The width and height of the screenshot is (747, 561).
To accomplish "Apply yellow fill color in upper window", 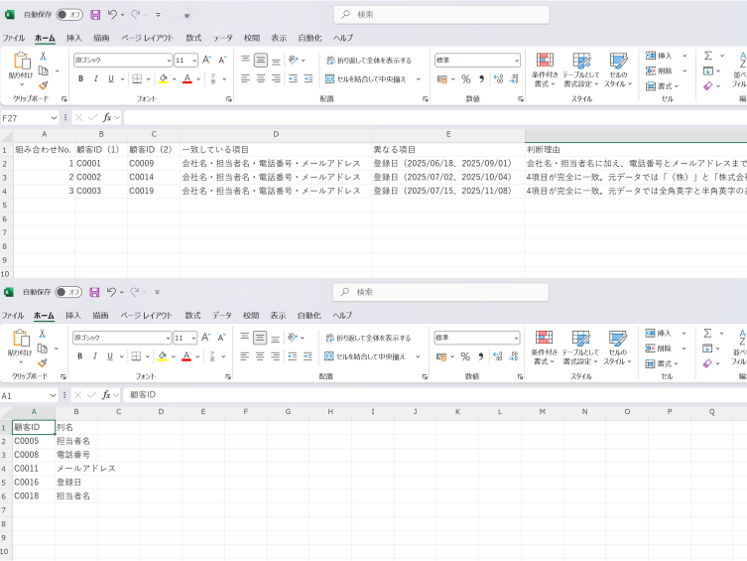I will tap(164, 78).
